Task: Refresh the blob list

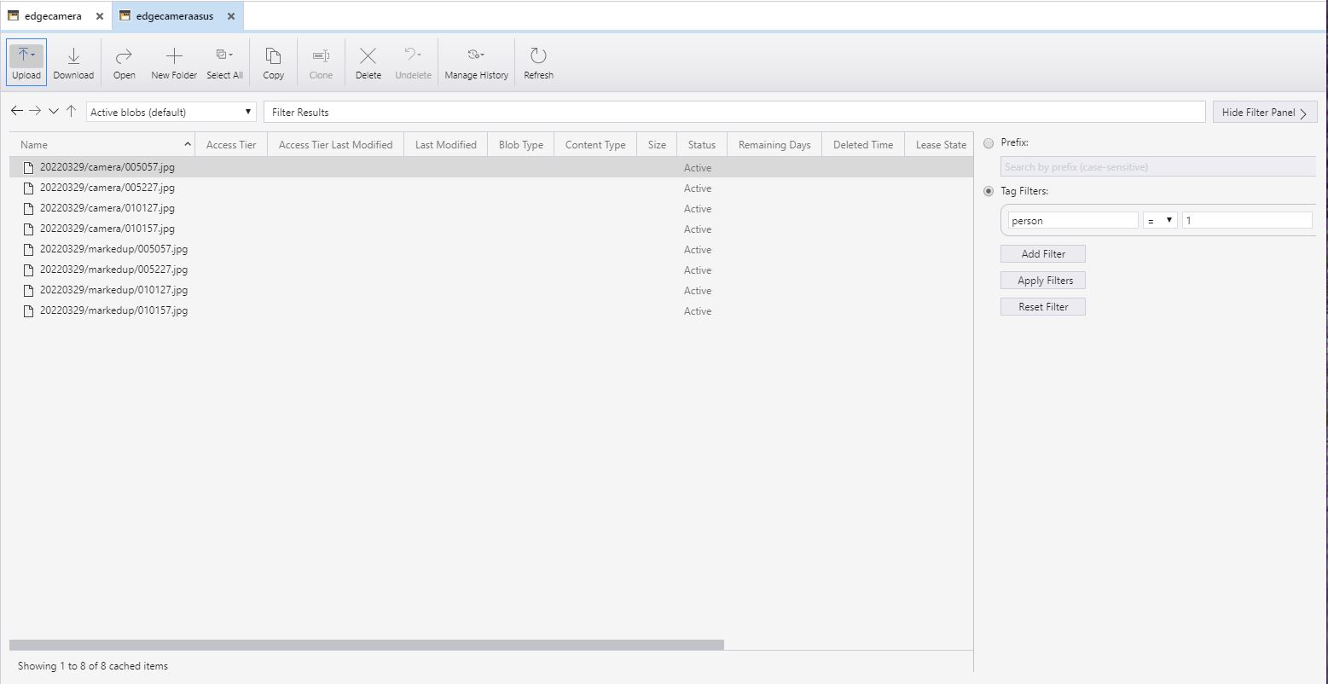Action: click(x=538, y=62)
